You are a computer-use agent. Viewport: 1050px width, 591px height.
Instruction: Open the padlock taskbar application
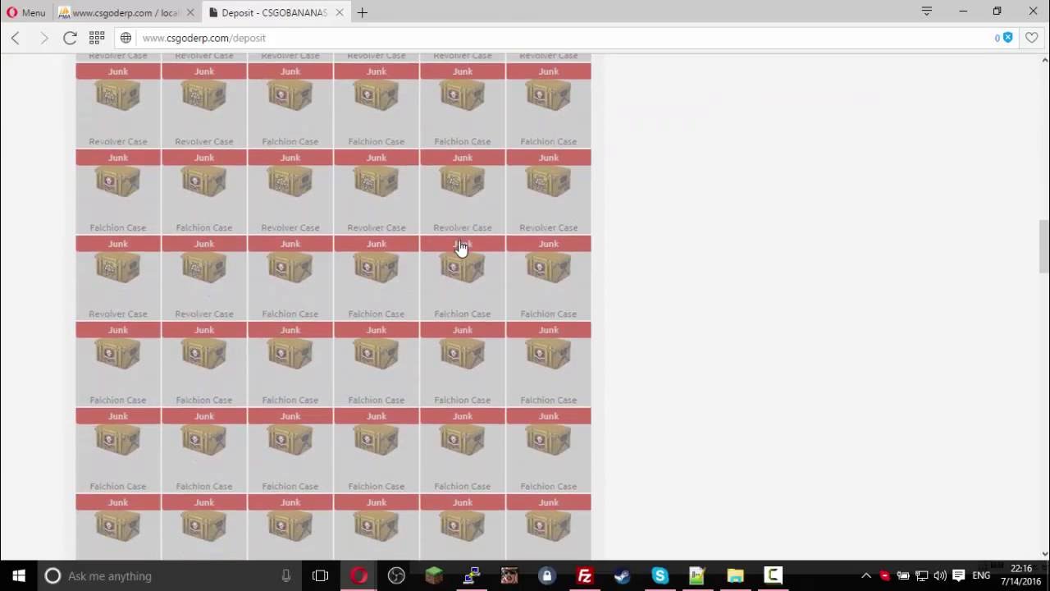pos(547,575)
